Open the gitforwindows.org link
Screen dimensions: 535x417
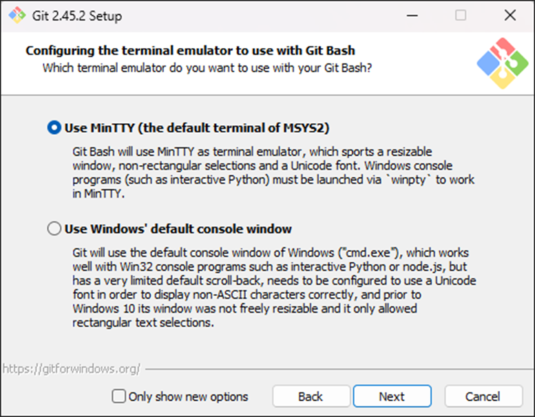pos(71,369)
